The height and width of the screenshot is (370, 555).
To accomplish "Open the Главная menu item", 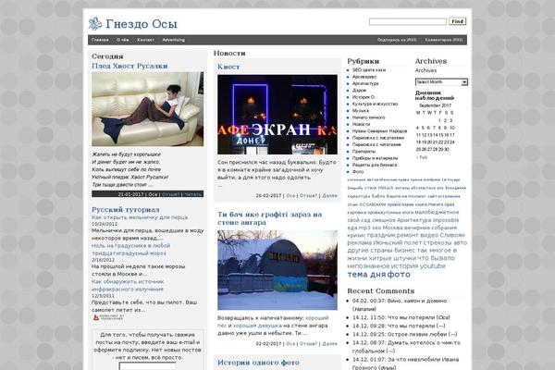I will (x=100, y=40).
